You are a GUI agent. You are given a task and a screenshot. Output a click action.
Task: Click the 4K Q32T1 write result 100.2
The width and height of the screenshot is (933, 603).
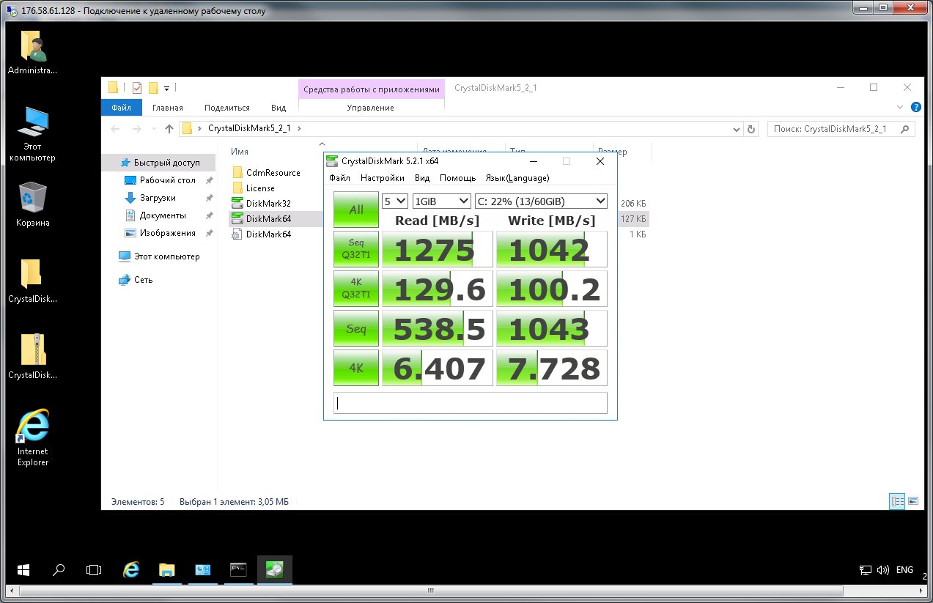tap(552, 289)
